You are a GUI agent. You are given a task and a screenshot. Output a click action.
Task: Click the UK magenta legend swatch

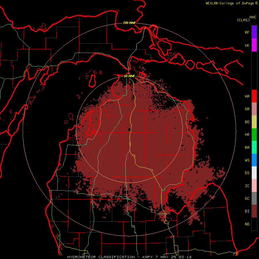(254, 45)
